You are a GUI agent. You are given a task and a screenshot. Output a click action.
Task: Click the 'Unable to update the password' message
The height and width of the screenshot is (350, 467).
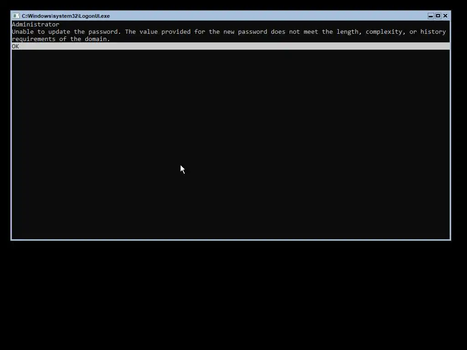(229, 32)
